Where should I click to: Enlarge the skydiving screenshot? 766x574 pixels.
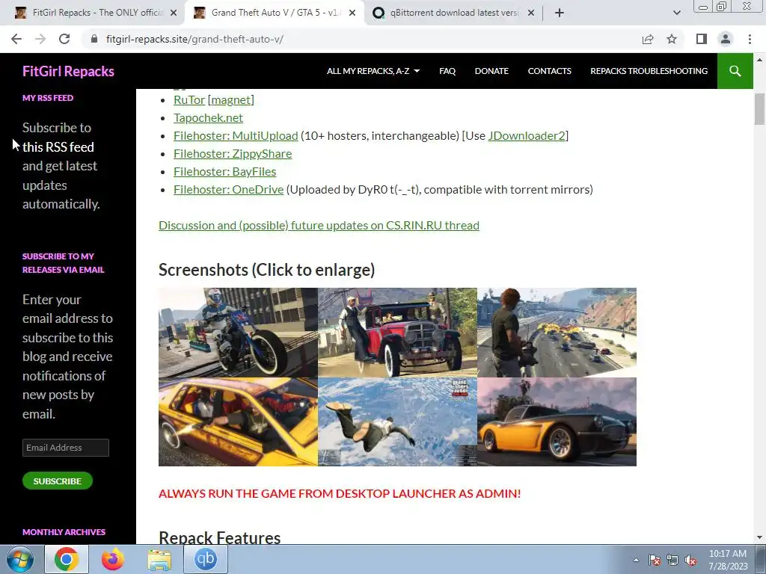(x=397, y=422)
